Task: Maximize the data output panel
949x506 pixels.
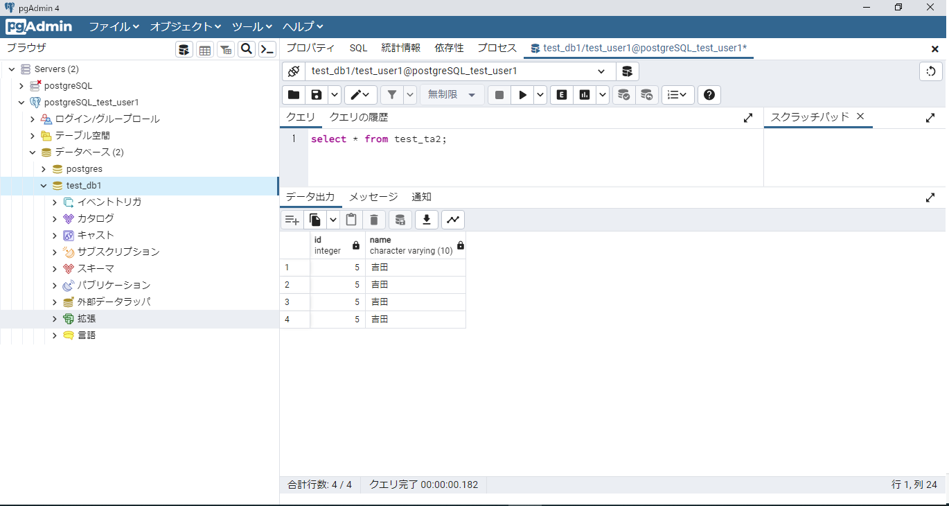Action: [x=930, y=198]
